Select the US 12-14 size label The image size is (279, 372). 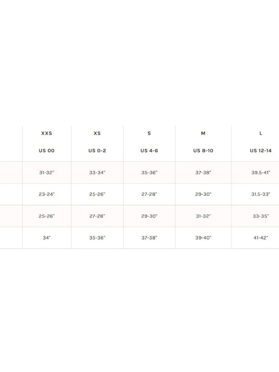(x=261, y=151)
